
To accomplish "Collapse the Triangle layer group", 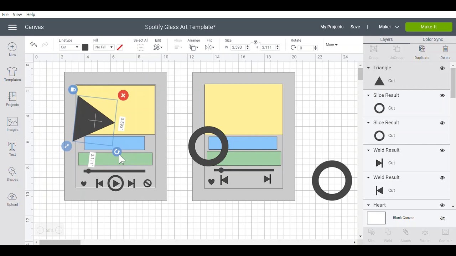I will [x=368, y=68].
